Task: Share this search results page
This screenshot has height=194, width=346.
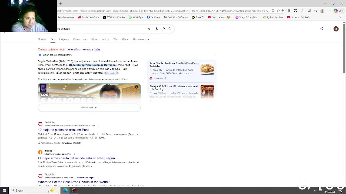Action: tap(322, 29)
